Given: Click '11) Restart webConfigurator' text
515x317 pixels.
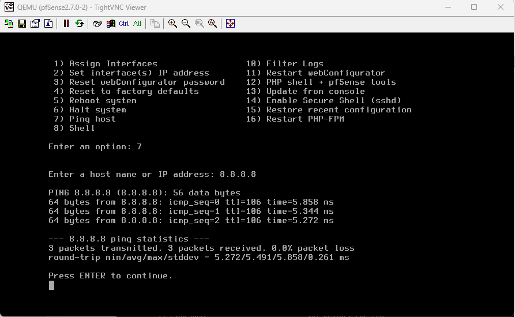Looking at the screenshot, I should (x=315, y=73).
